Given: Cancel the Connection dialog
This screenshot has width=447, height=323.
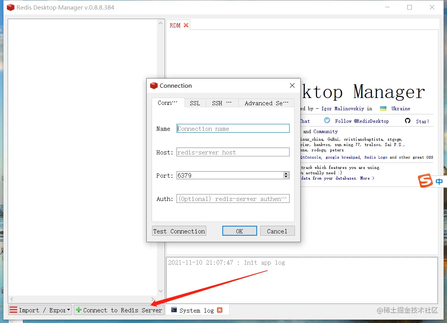Looking at the screenshot, I should pos(277,231).
